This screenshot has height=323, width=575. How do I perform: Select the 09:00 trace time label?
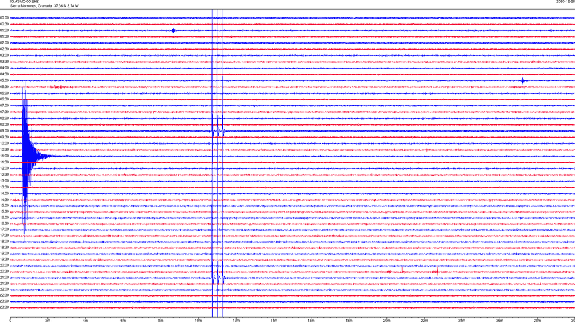tap(4, 131)
